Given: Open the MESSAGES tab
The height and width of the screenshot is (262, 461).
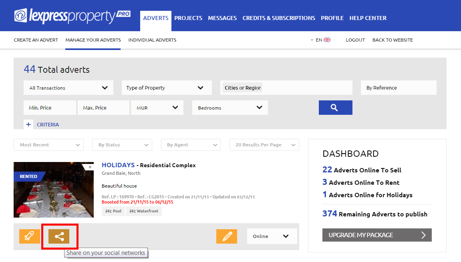Looking at the screenshot, I should tap(222, 18).
